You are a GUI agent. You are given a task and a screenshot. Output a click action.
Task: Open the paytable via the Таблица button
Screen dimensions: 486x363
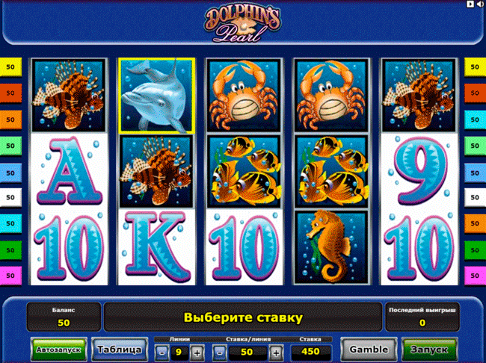[x=120, y=350]
